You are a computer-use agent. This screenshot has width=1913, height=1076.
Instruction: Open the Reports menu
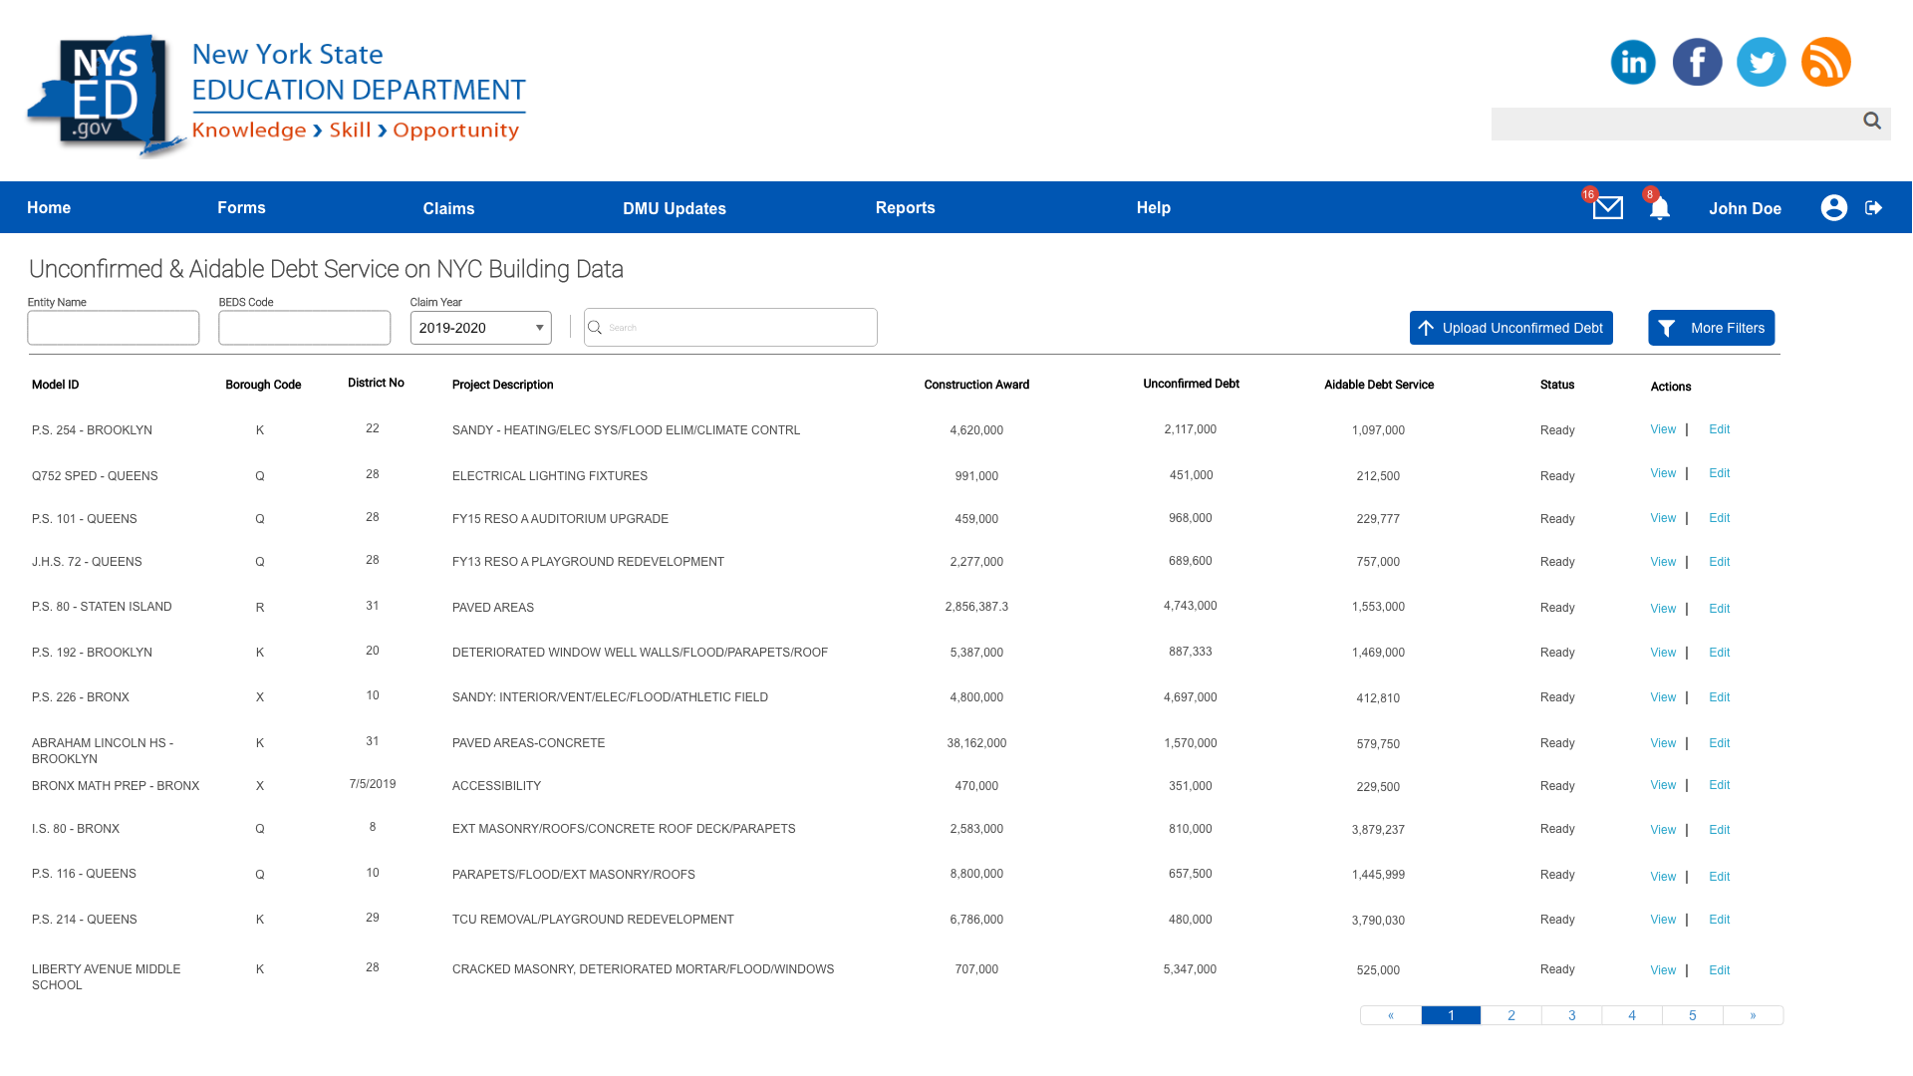point(905,207)
